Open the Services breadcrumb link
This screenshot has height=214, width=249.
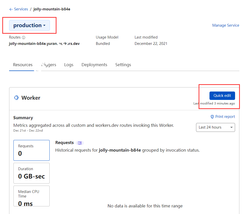tap(21, 9)
